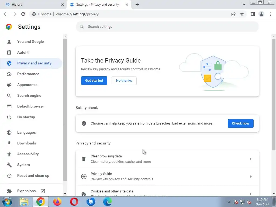Image resolution: width=276 pixels, height=207 pixels.
Task: Go to On startup settings
Action: click(x=31, y=117)
